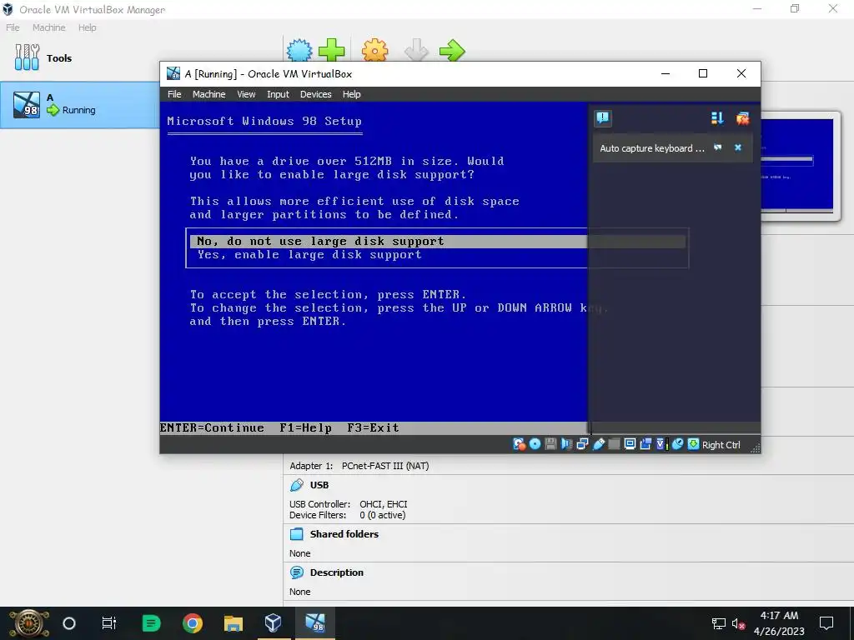Open Input menu in VM window

point(278,94)
